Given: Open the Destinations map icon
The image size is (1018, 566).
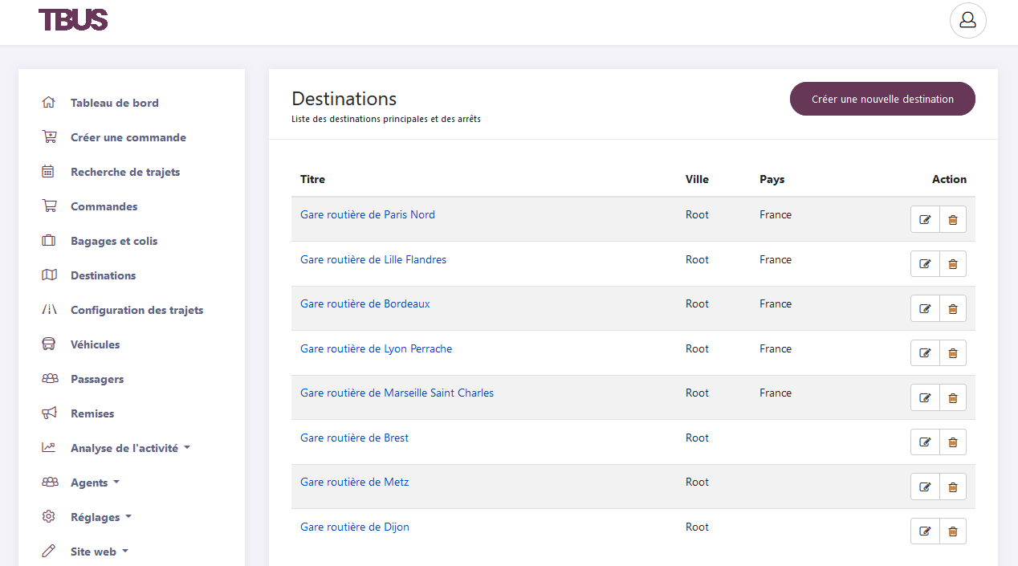Looking at the screenshot, I should pos(49,275).
